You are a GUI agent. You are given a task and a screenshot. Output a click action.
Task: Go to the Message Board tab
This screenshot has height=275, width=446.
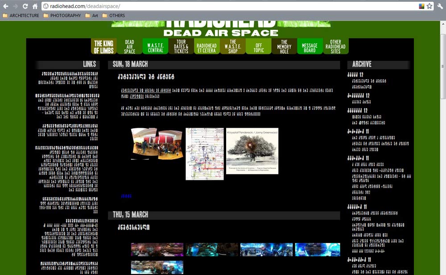click(310, 46)
